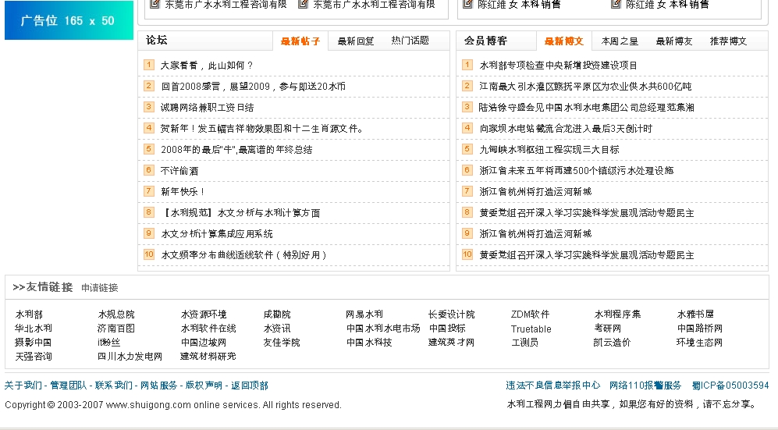Open blog 浙江省未来五年将再建500个镇级污水处理设施
This screenshot has width=778, height=430.
[577, 171]
